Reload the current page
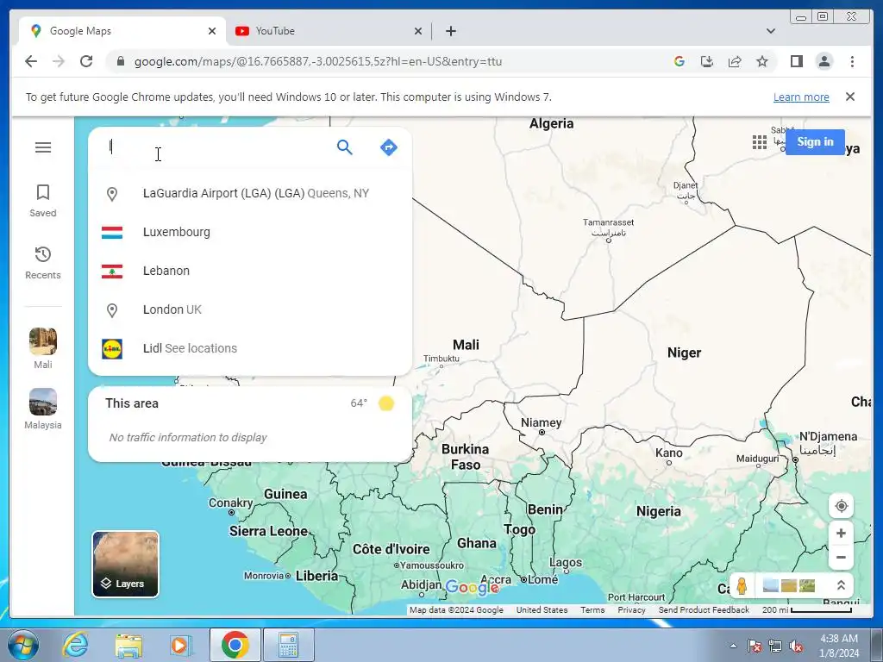Viewport: 883px width, 662px height. (x=86, y=61)
